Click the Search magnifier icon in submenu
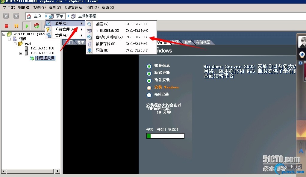306x177 pixels. [x=90, y=24]
